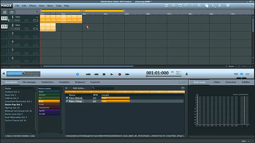Open the Edit menu

tap(24, 6)
